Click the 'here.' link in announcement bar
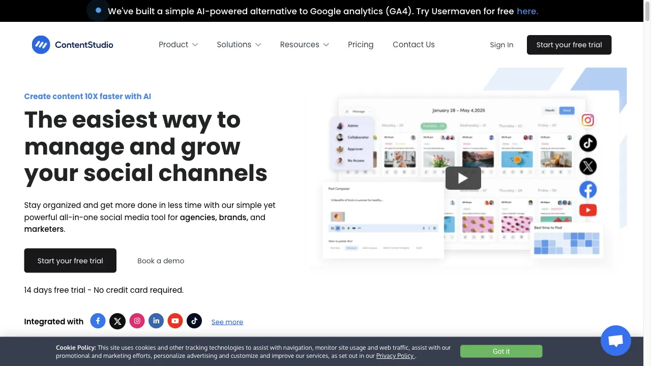This screenshot has height=366, width=651. (527, 11)
